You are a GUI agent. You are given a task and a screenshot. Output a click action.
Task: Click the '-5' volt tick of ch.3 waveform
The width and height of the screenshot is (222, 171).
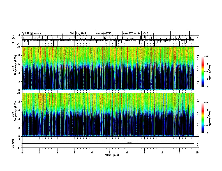19,148
